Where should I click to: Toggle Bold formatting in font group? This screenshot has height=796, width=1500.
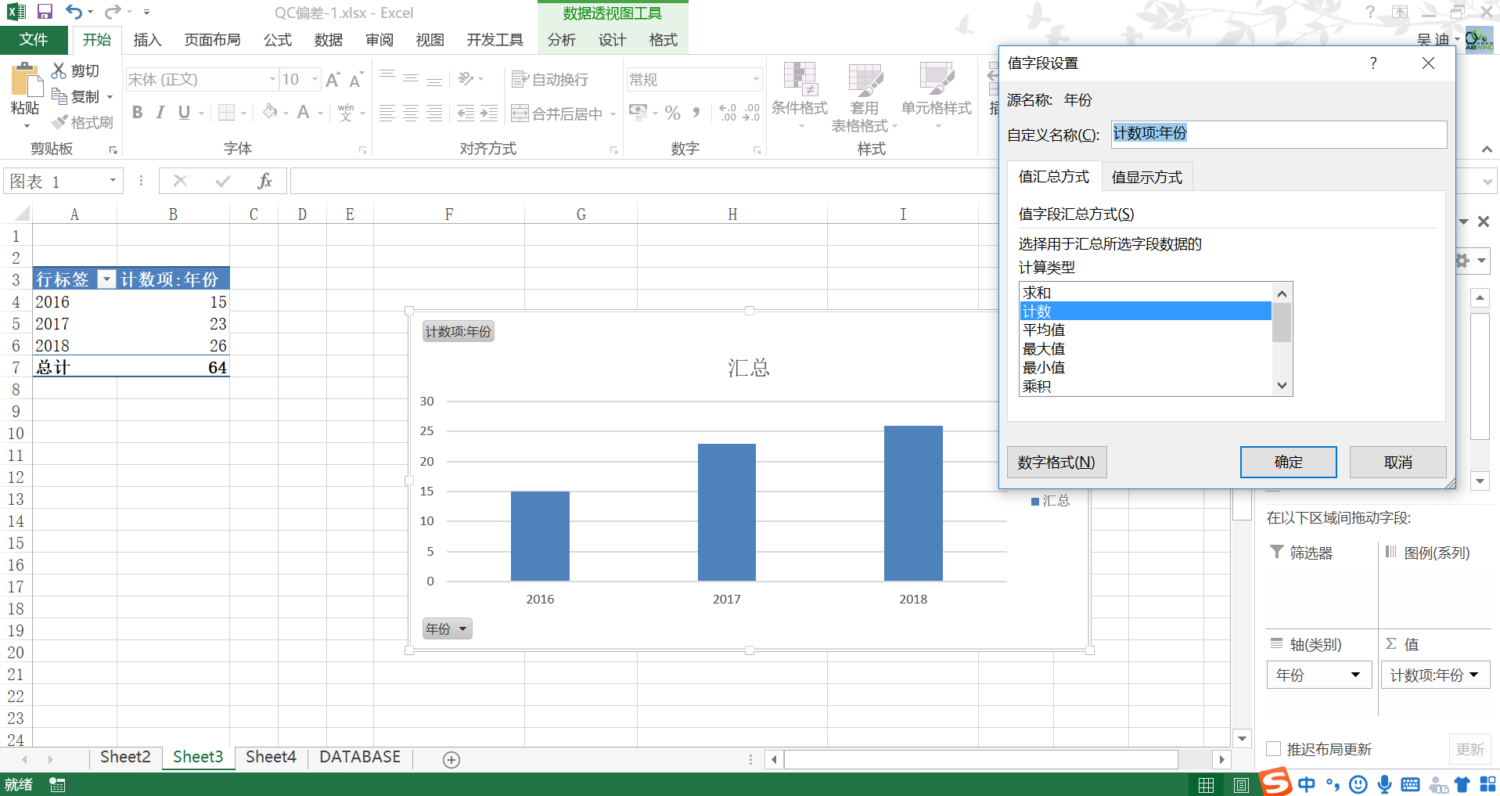click(138, 113)
